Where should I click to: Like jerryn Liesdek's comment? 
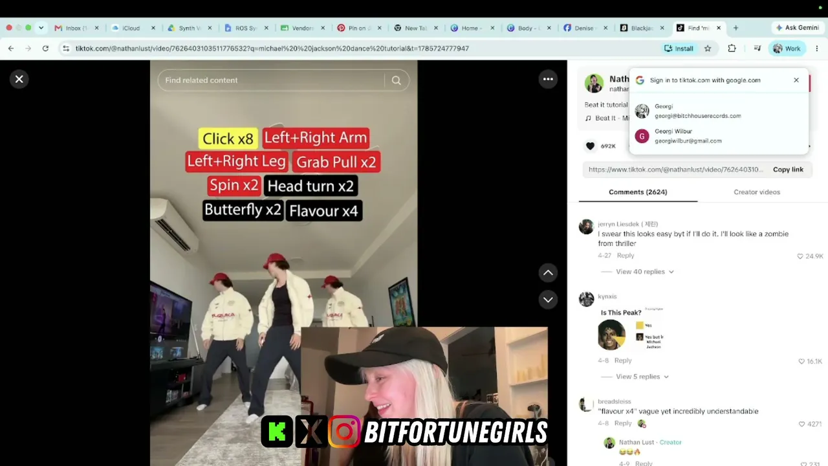coord(800,256)
